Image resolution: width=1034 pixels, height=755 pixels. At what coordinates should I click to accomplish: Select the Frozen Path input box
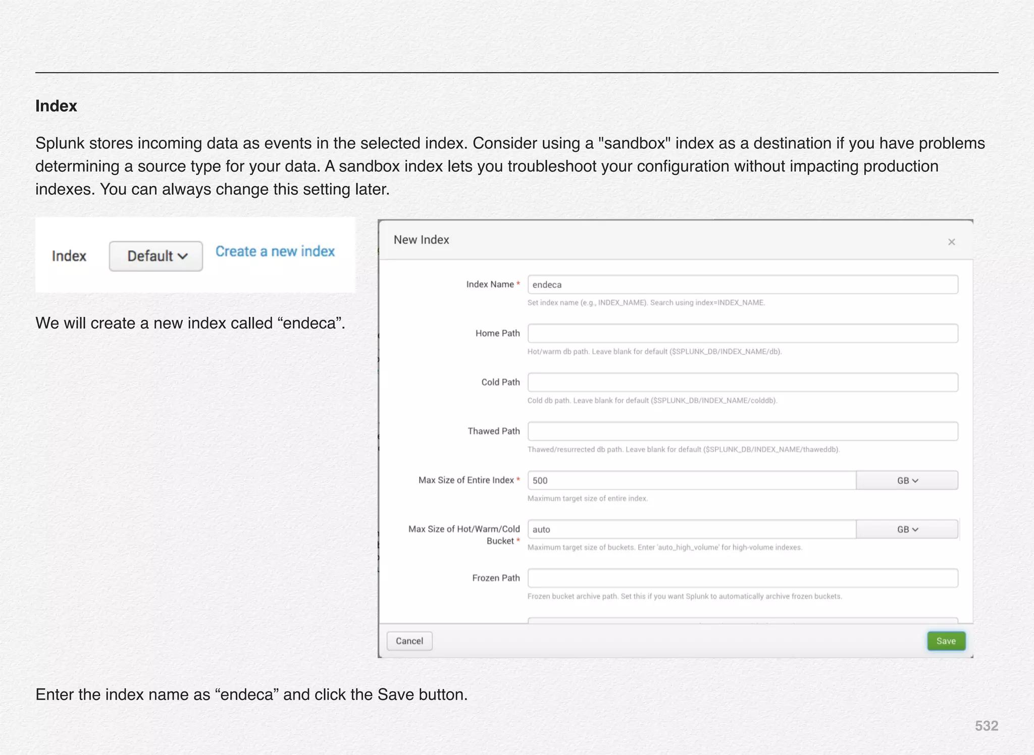pos(743,578)
